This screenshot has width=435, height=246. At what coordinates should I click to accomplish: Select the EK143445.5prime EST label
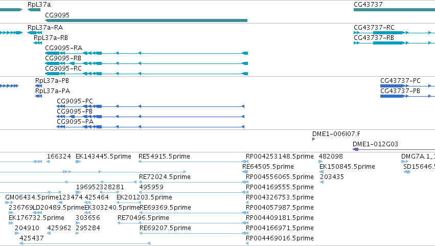[x=103, y=156]
